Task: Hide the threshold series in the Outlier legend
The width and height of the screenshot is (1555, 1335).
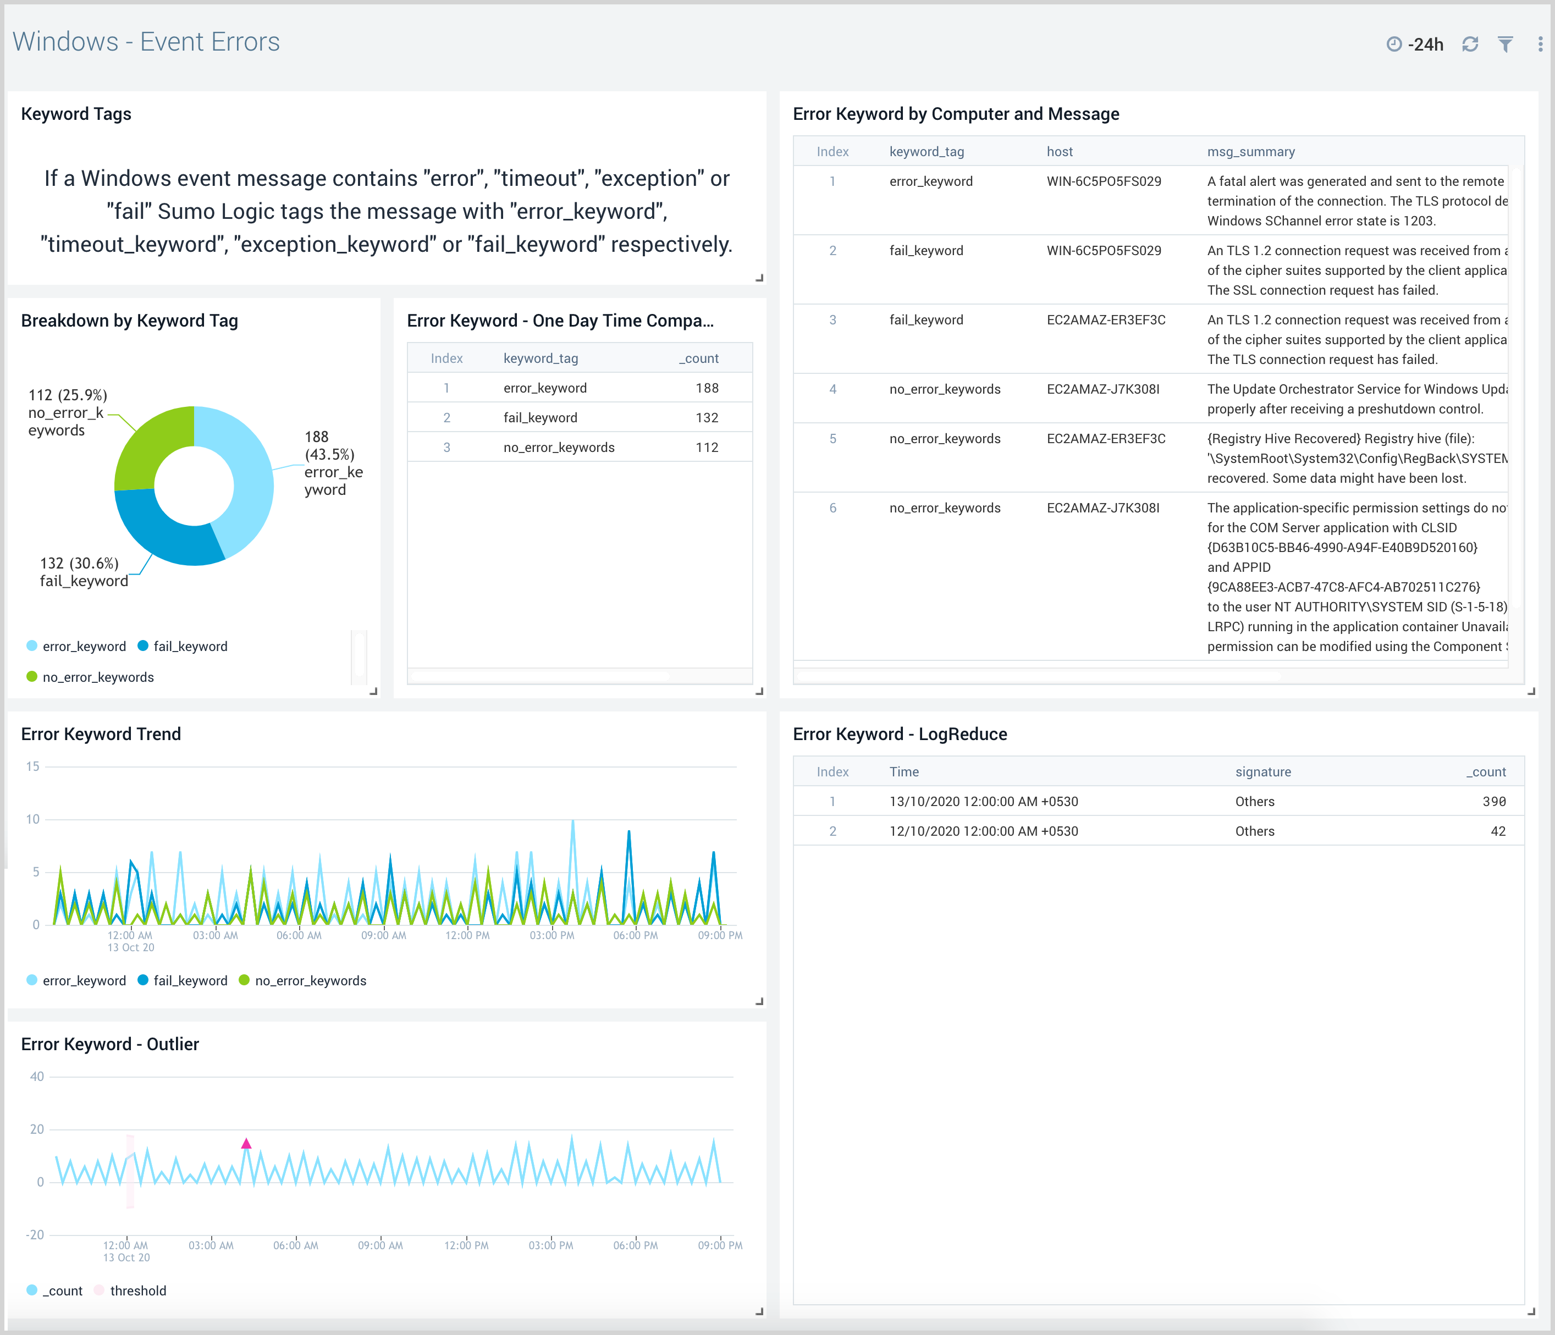Action: click(137, 1290)
